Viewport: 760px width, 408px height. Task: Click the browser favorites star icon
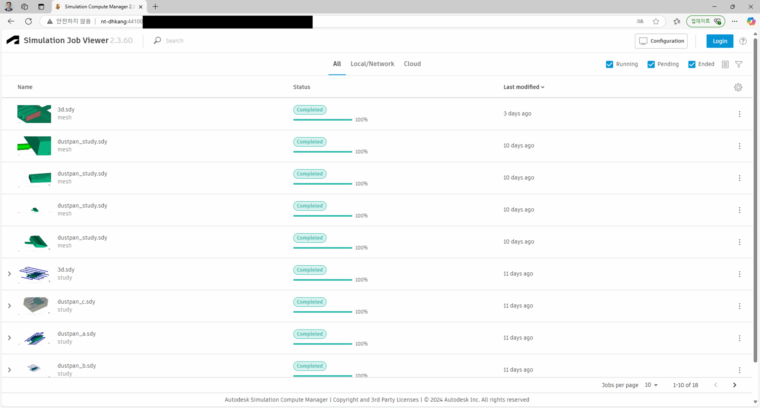[656, 21]
